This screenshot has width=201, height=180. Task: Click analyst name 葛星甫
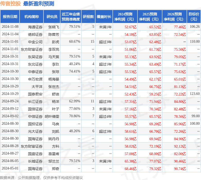54,154
